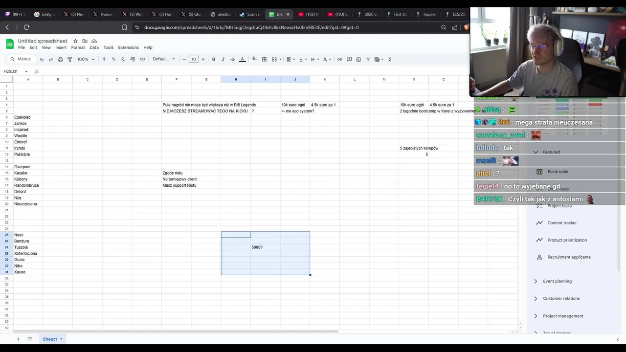
Task: Reload the browser page
Action: 26,27
